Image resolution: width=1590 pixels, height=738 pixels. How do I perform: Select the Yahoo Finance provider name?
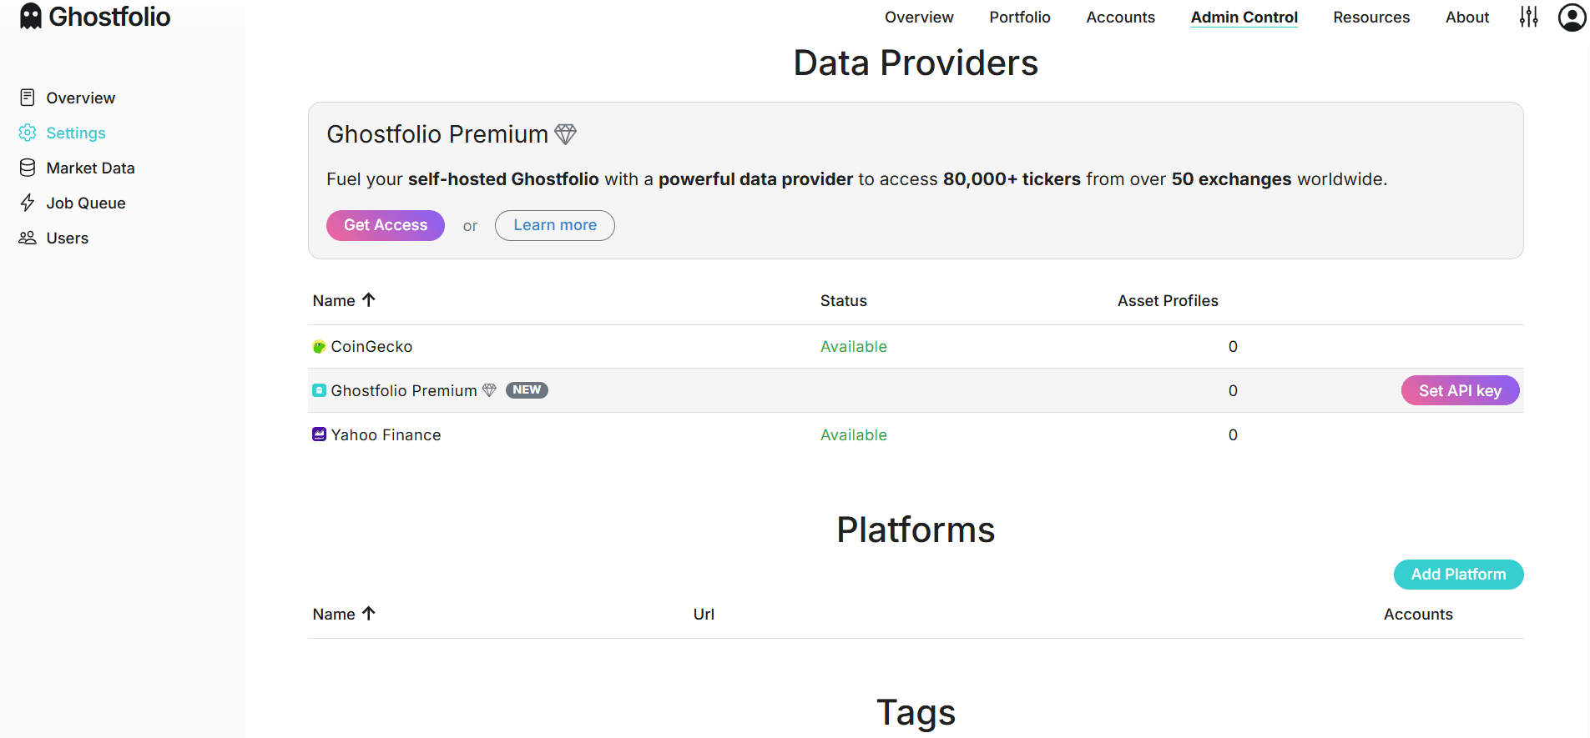[x=386, y=435]
